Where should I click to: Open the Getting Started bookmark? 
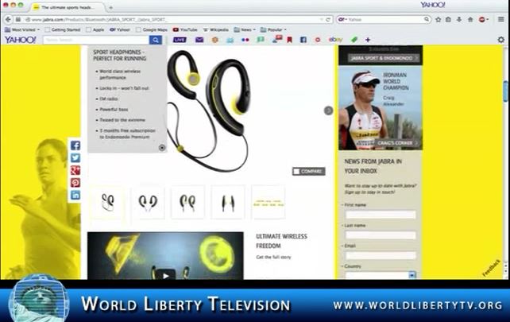click(63, 29)
